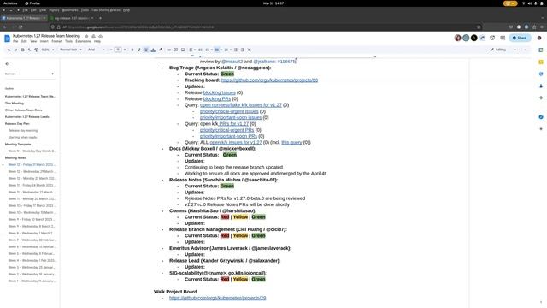Select outline item 'Release Day Plan'
Screen dimensions: 547x308
point(17,123)
